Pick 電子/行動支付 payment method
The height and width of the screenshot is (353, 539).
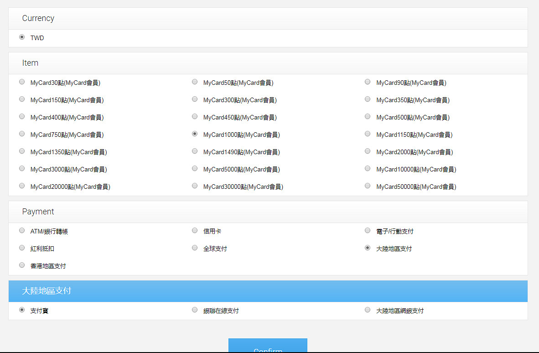368,230
